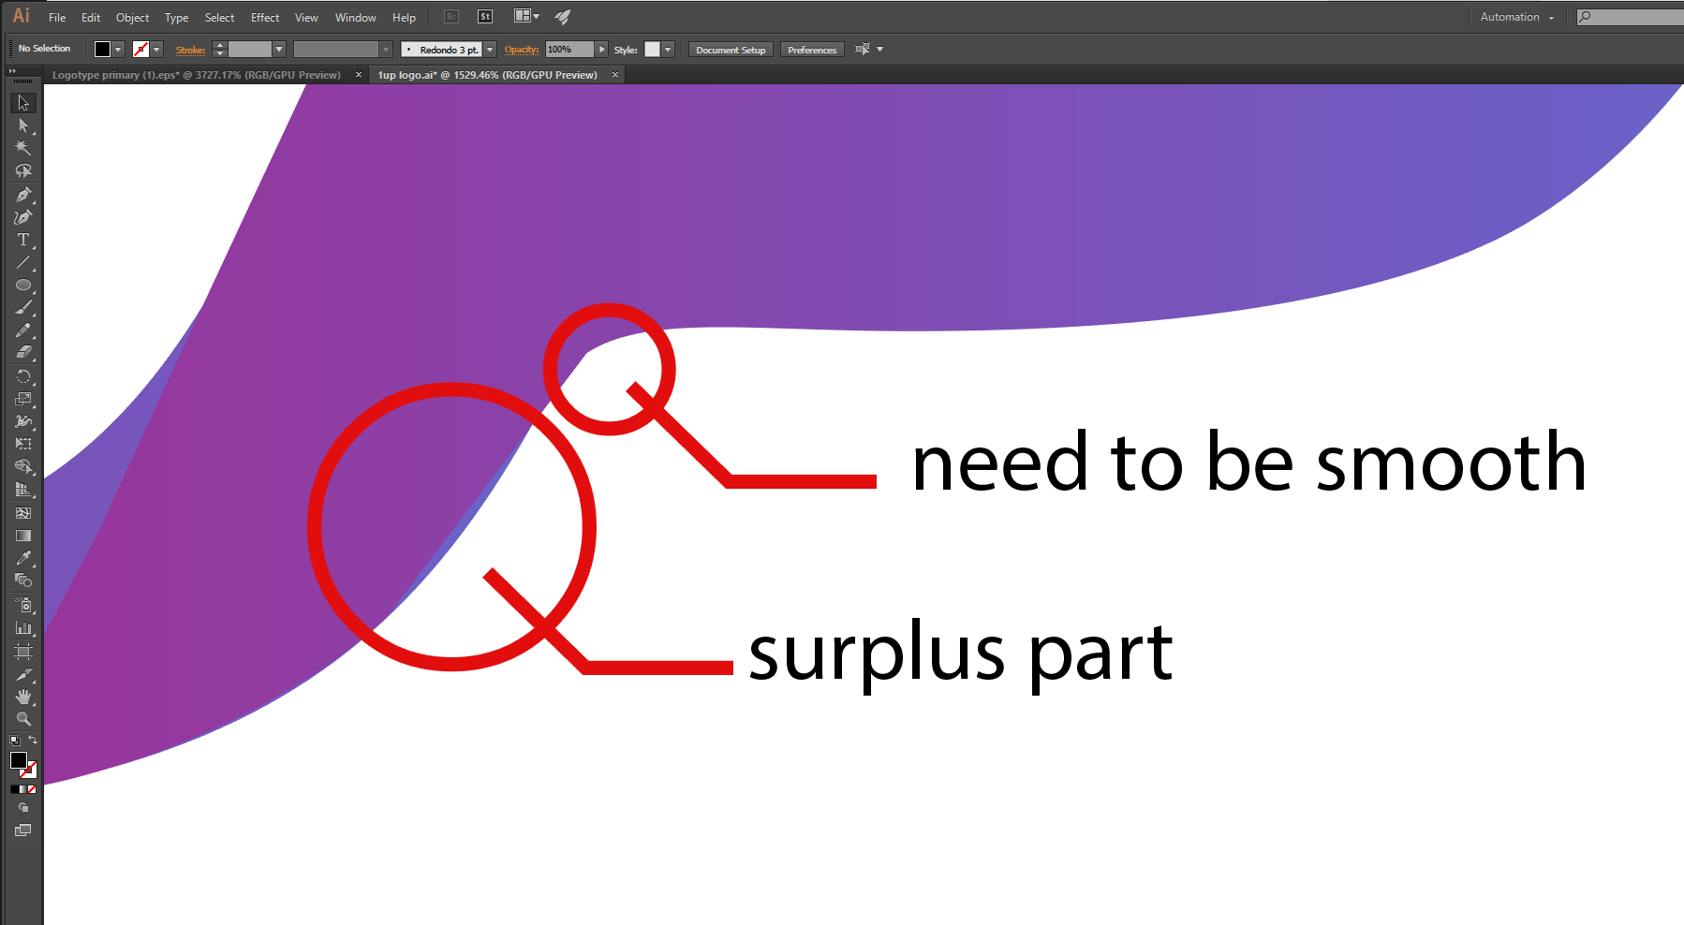Switch to Logotype primary (1).eps tab
Viewport: 1684px width, 925px height.
point(197,75)
